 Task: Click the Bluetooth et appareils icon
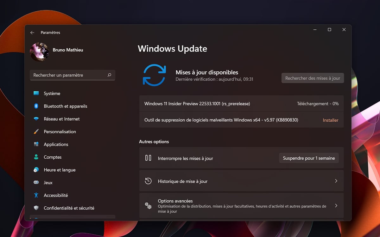click(x=36, y=106)
